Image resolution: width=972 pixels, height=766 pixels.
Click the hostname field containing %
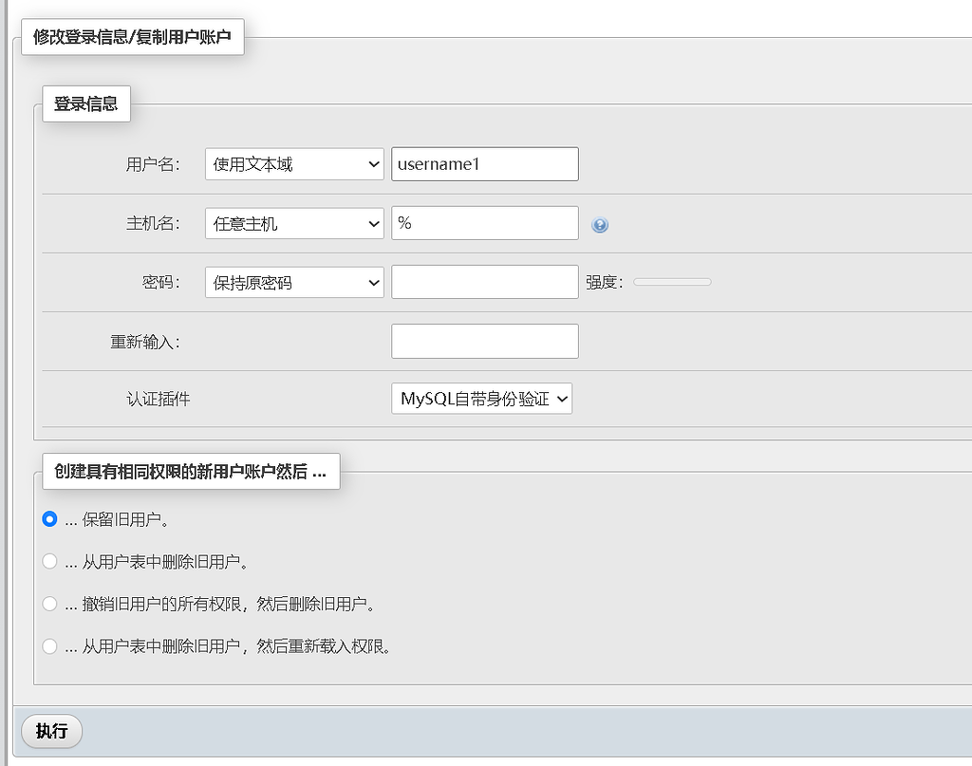pos(484,223)
